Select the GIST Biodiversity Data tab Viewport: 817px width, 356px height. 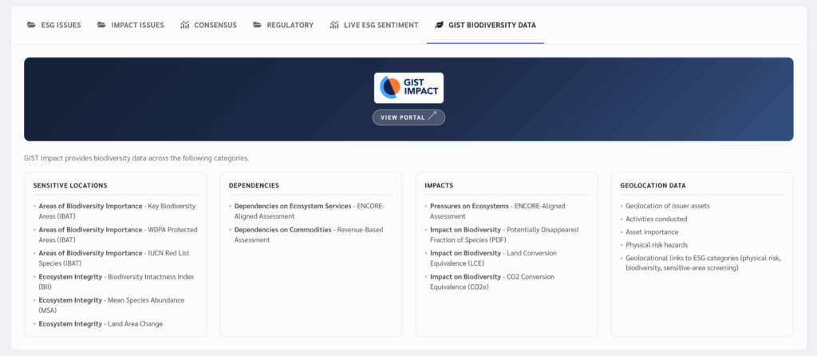(491, 26)
